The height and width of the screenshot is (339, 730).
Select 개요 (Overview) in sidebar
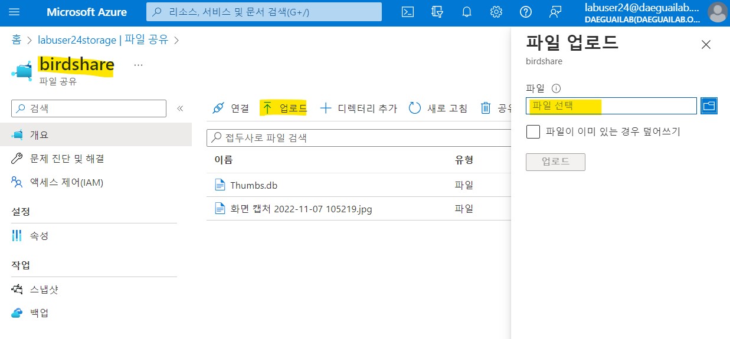pyautogui.click(x=96, y=134)
